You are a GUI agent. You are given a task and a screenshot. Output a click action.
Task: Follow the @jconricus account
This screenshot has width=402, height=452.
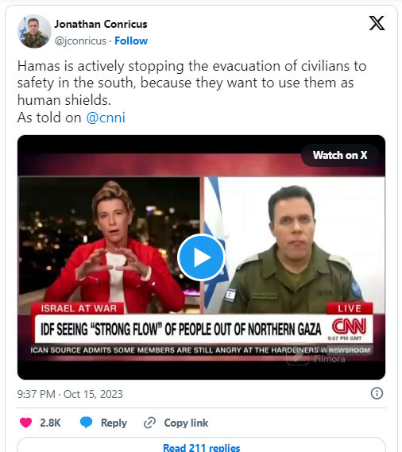(131, 41)
